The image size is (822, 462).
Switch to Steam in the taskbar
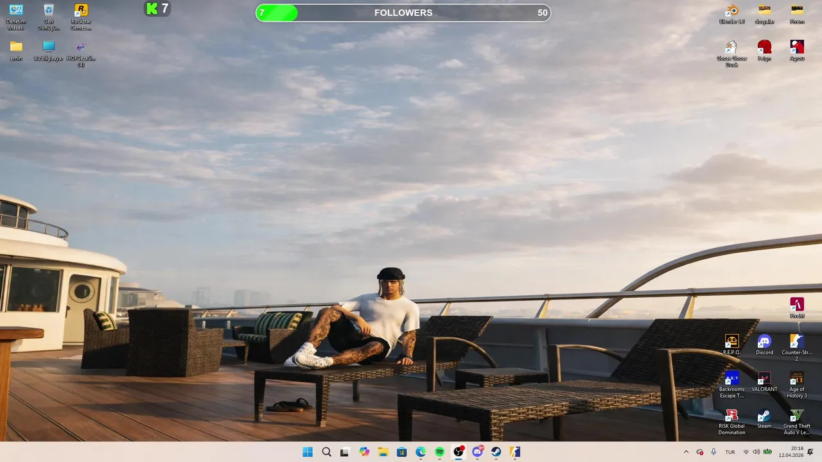coord(496,452)
